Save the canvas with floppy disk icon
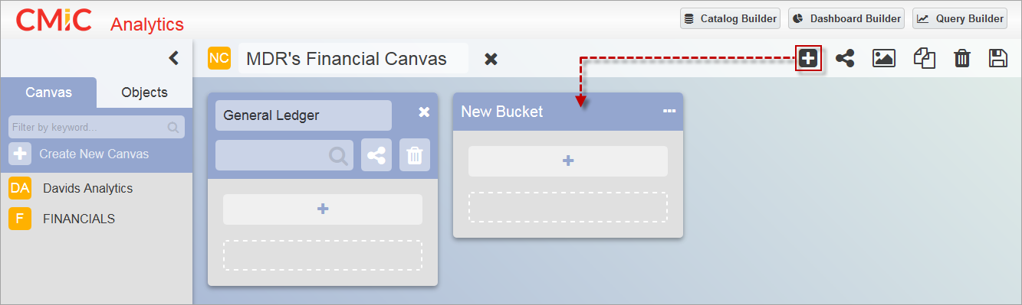1022x305 pixels. [998, 58]
